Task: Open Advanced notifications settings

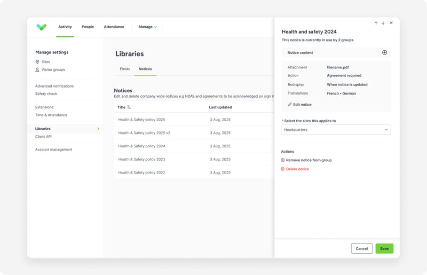Action: (x=54, y=86)
